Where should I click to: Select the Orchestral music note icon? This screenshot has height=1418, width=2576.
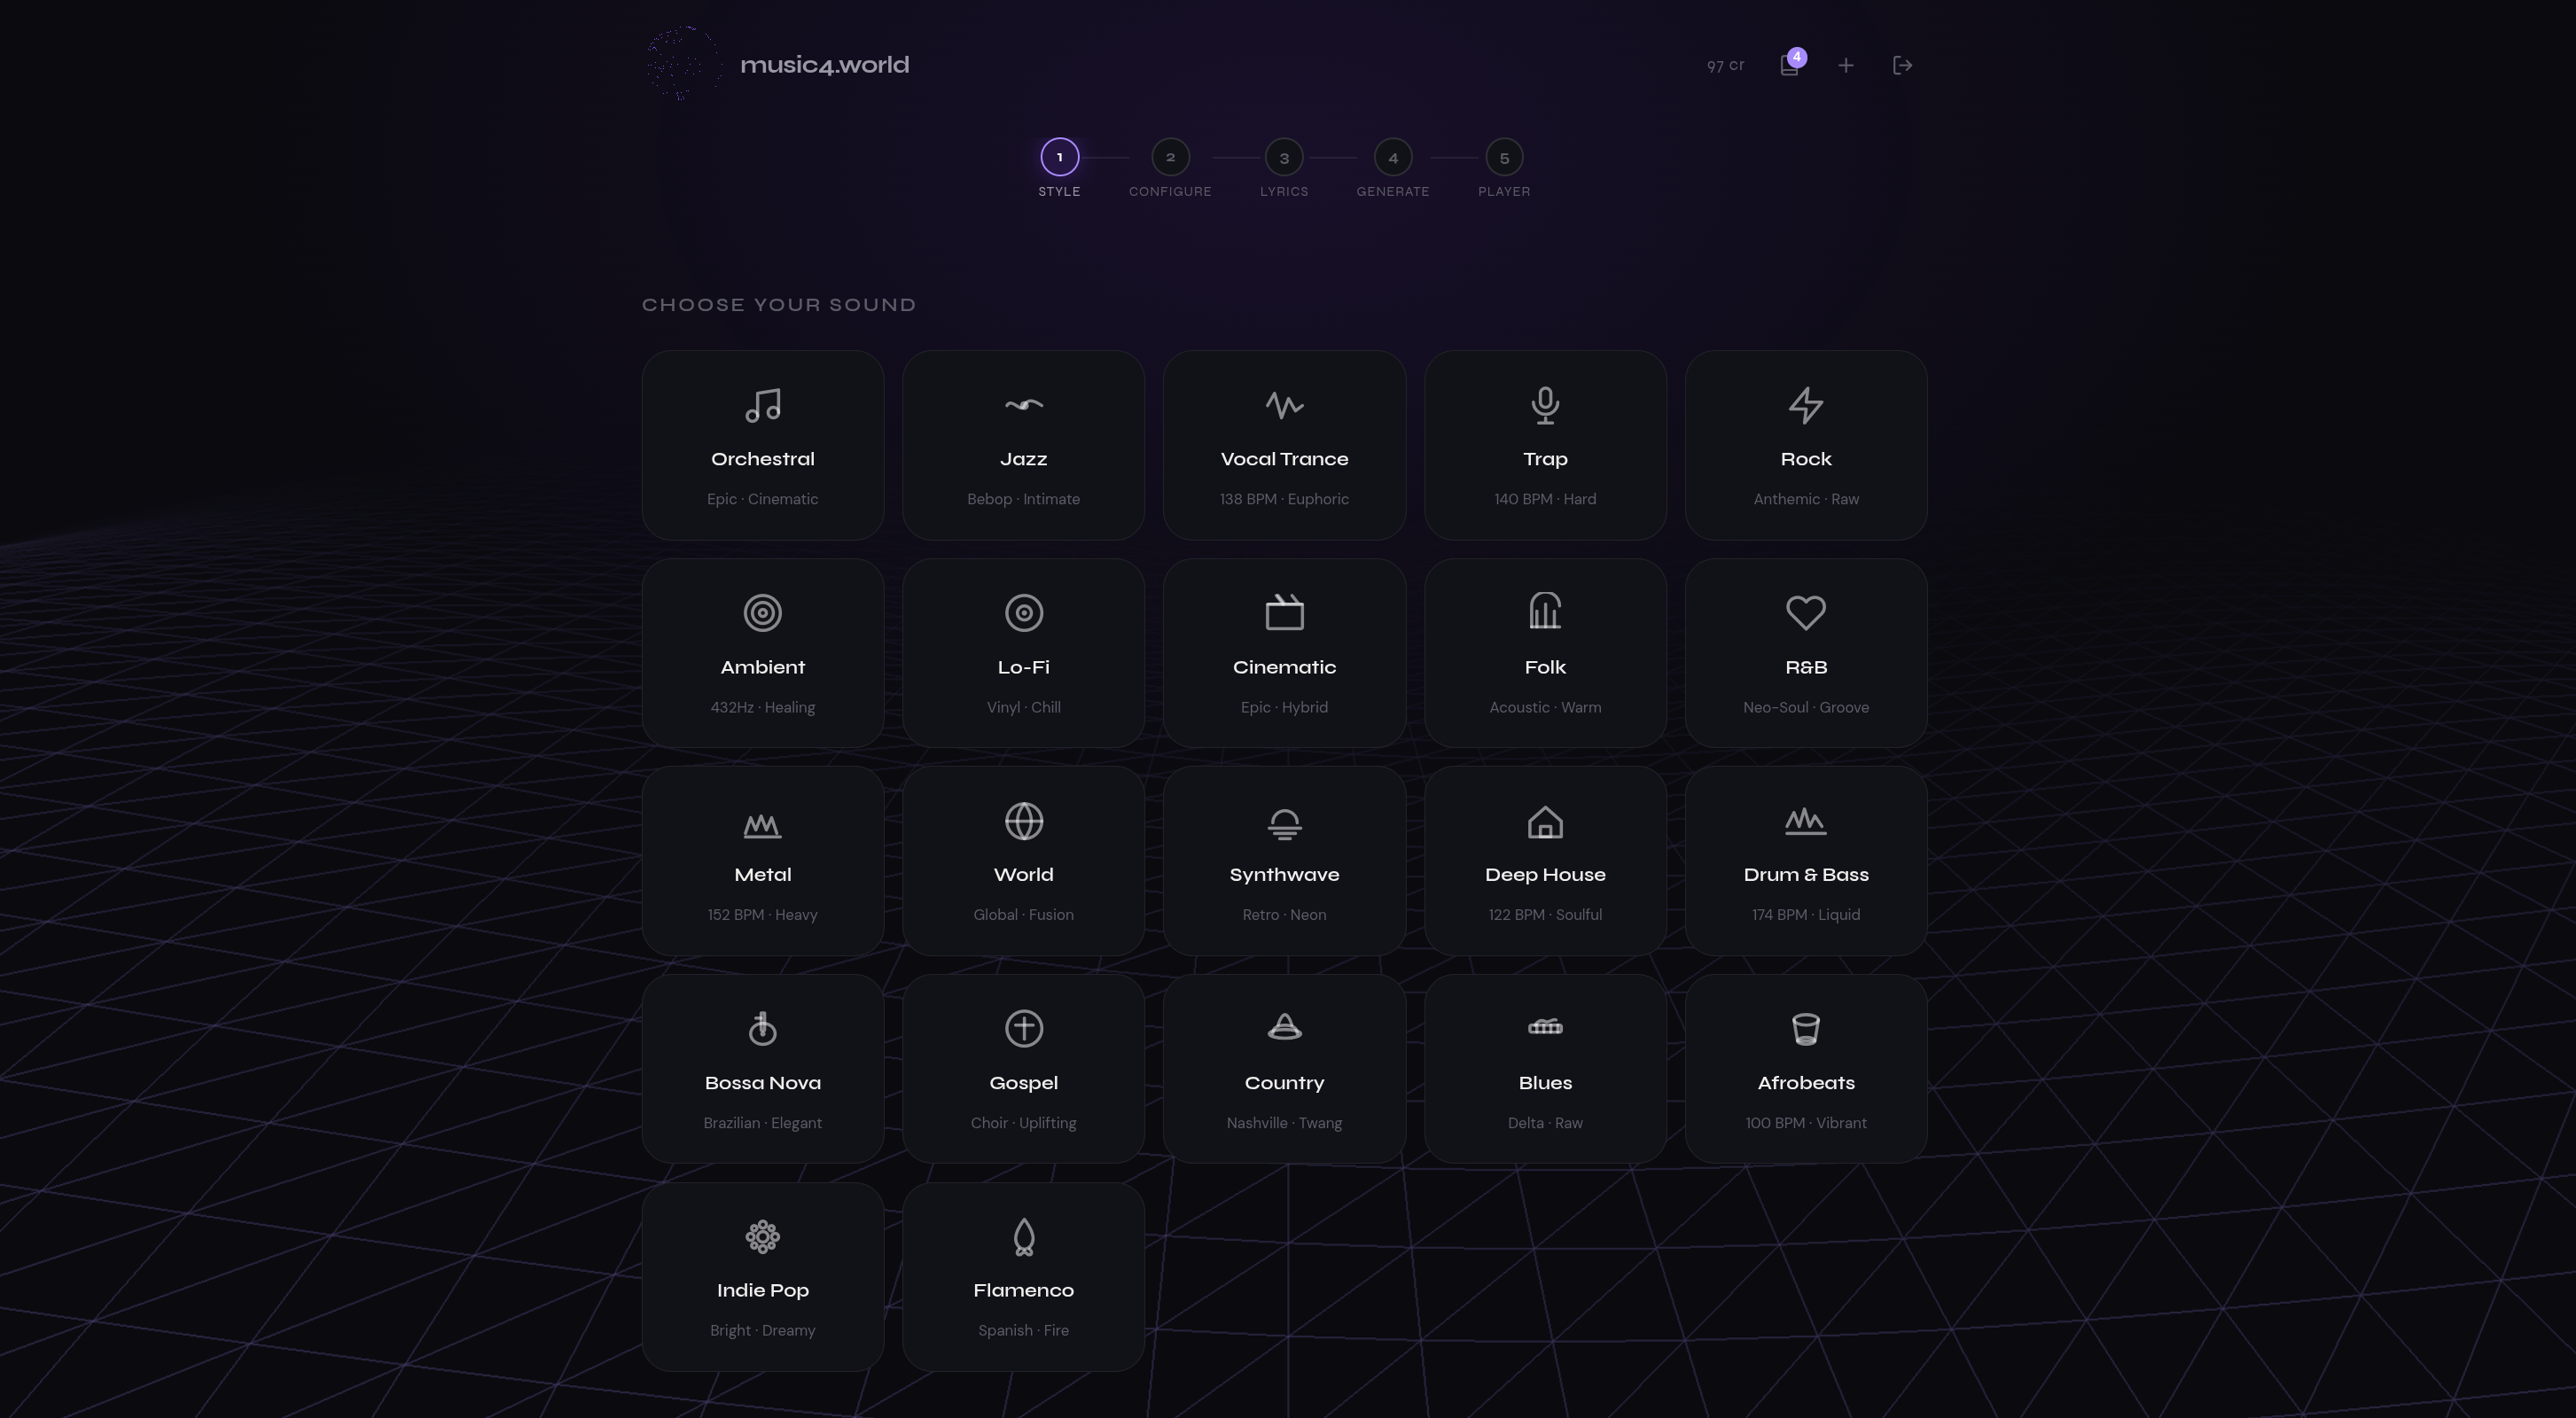tap(763, 405)
